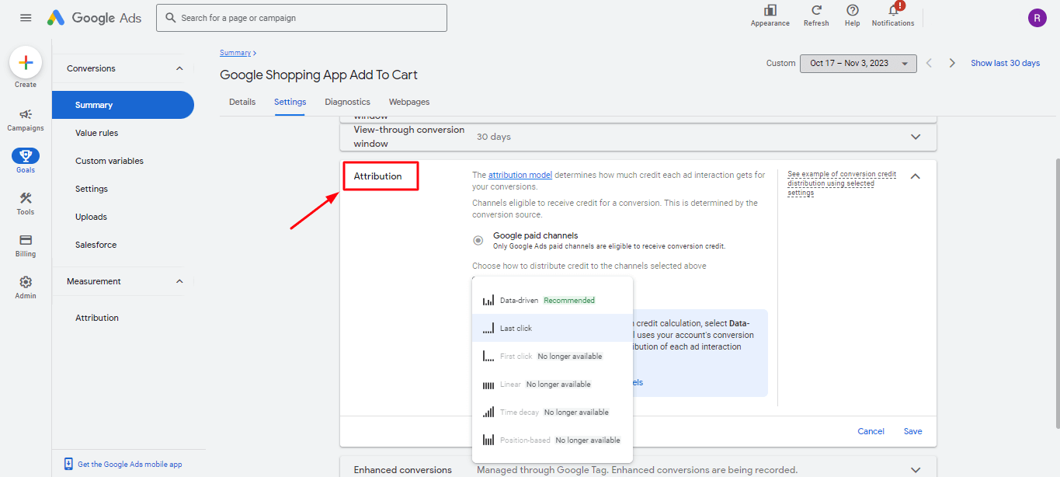Open the hamburger main menu
The image size is (1060, 477).
pyautogui.click(x=26, y=18)
